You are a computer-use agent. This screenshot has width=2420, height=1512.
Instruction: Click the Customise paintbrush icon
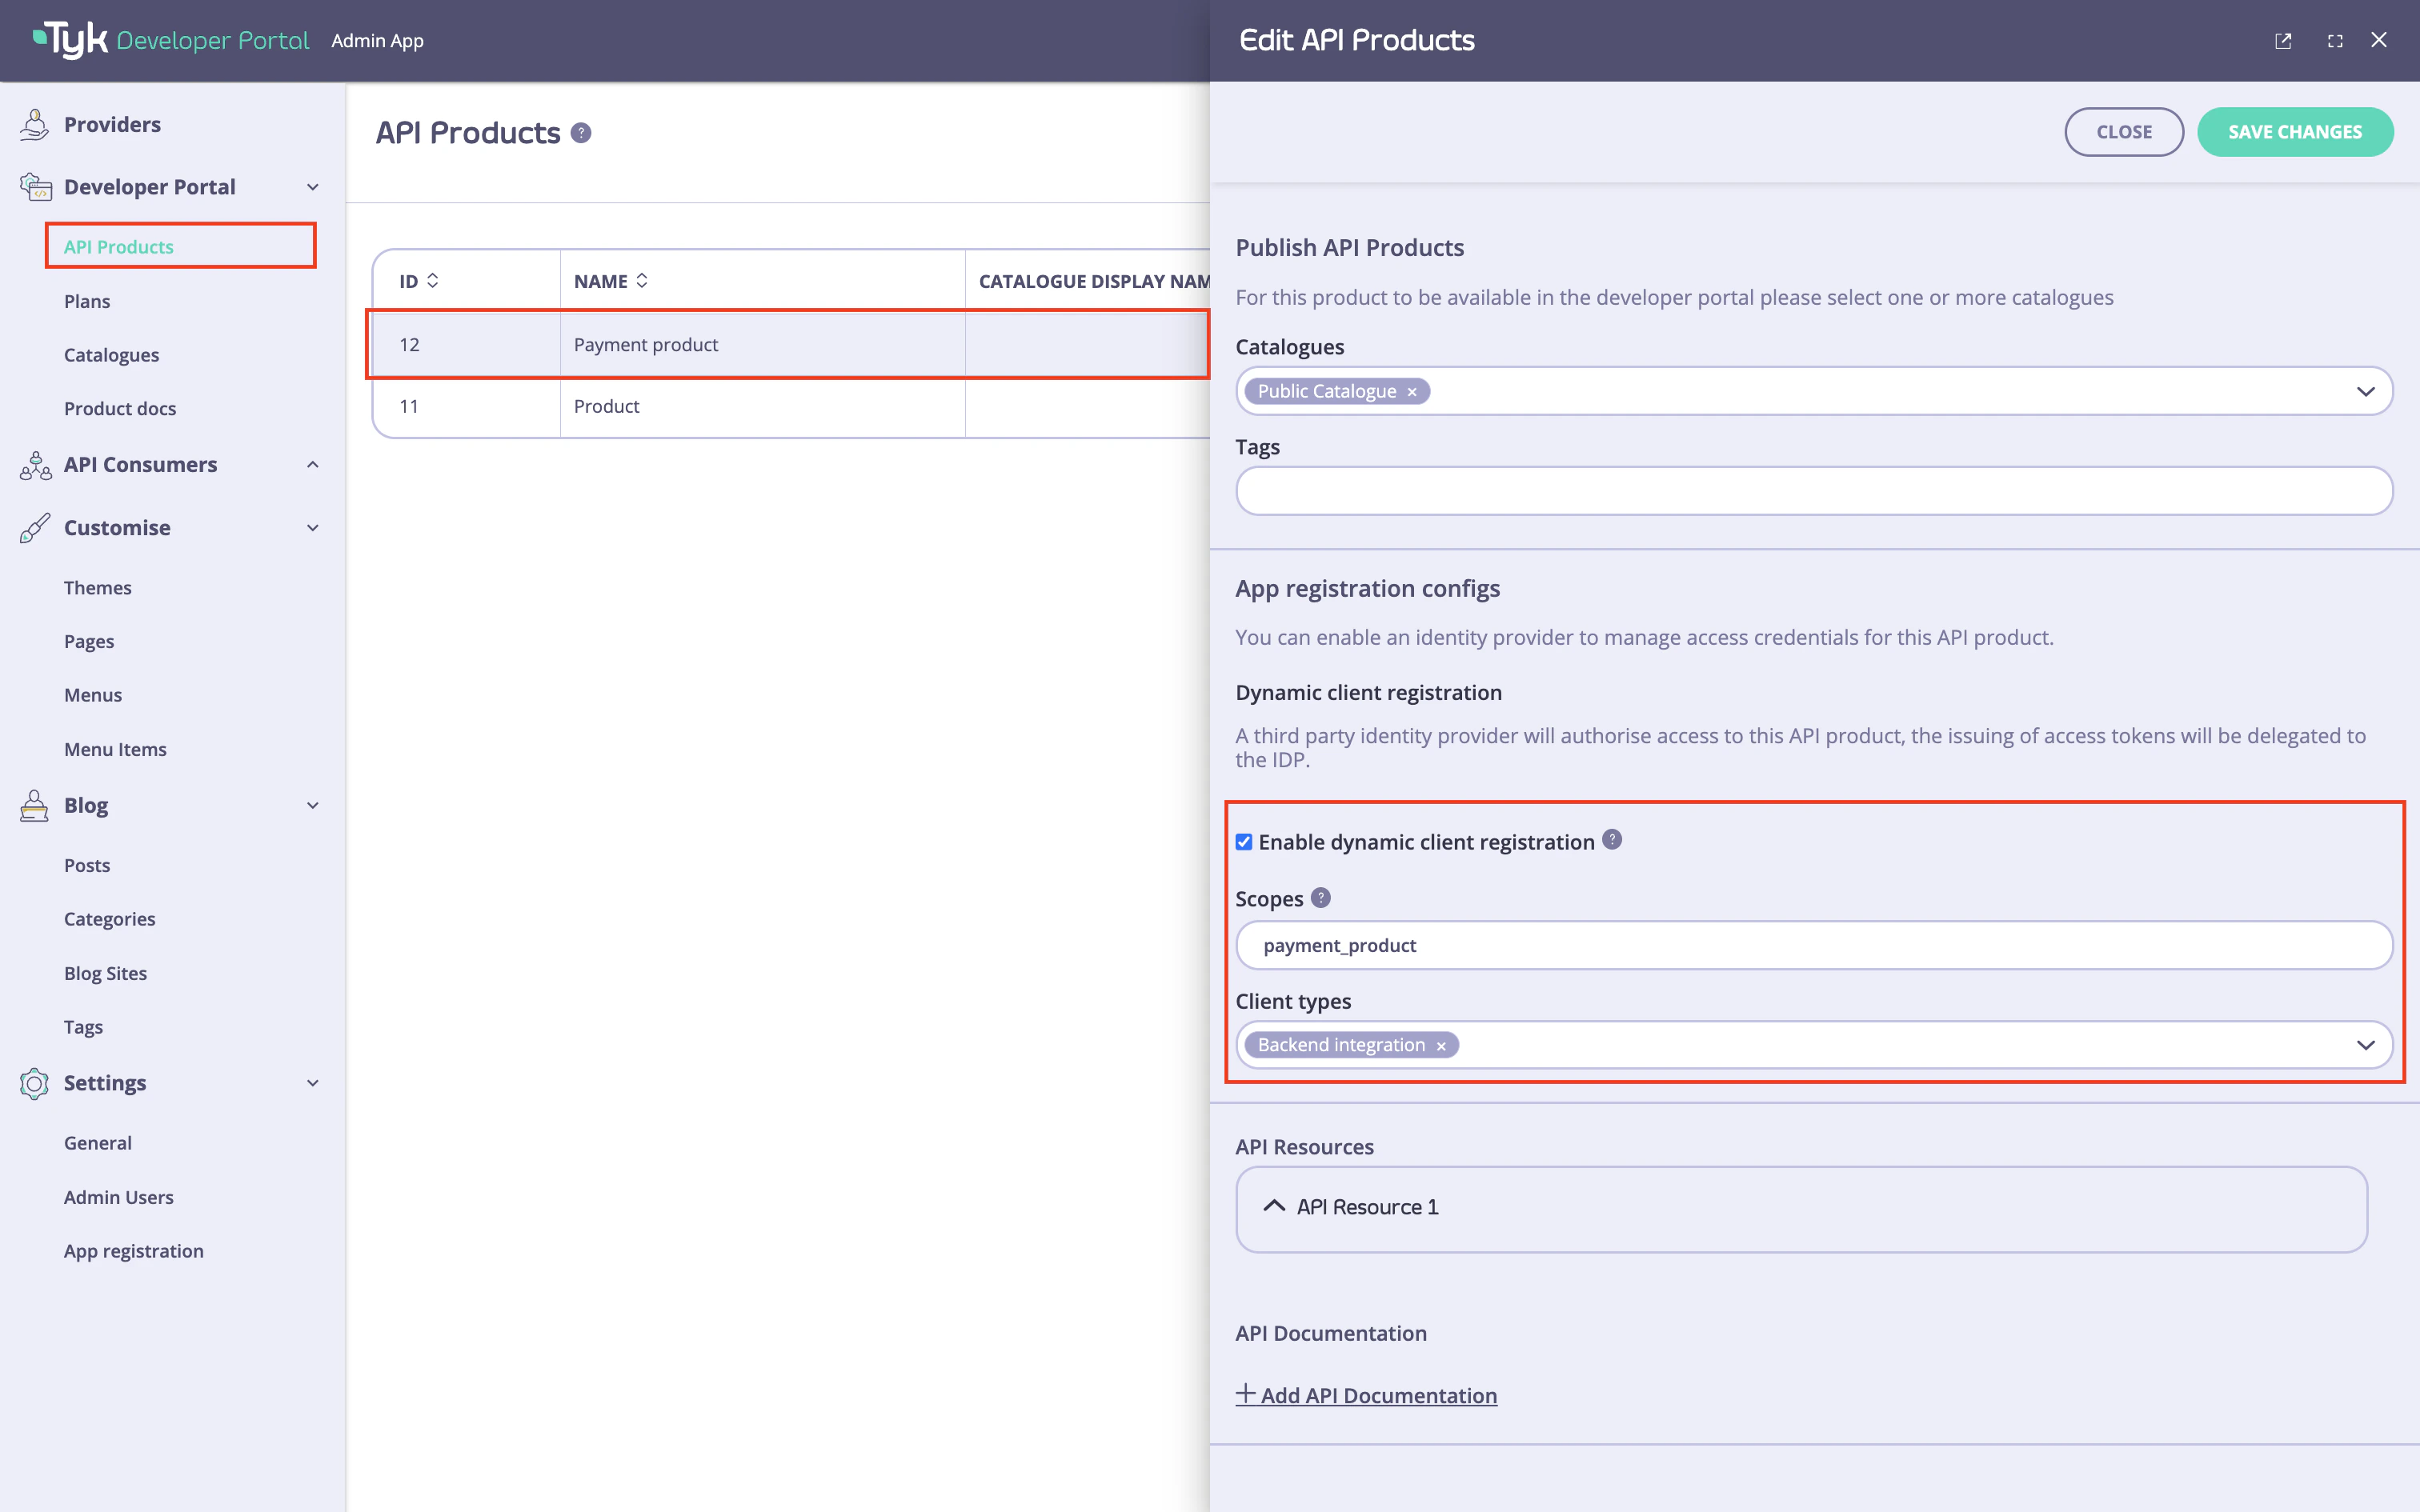point(34,527)
